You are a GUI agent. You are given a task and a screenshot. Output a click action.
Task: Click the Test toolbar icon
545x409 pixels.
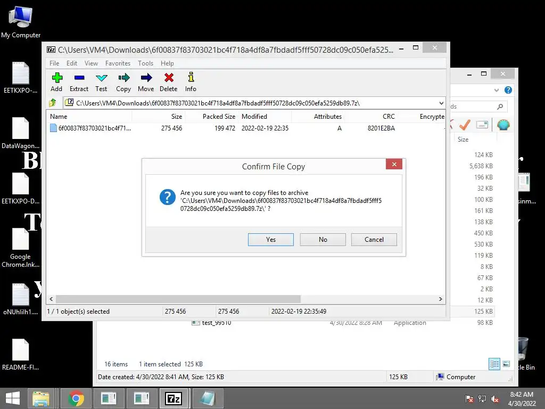click(x=101, y=82)
